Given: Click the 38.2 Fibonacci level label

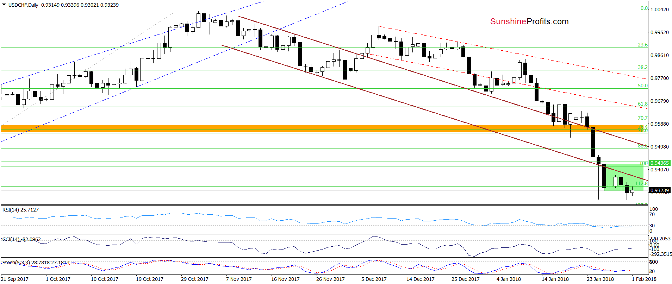Looking at the screenshot, I should pos(642,67).
